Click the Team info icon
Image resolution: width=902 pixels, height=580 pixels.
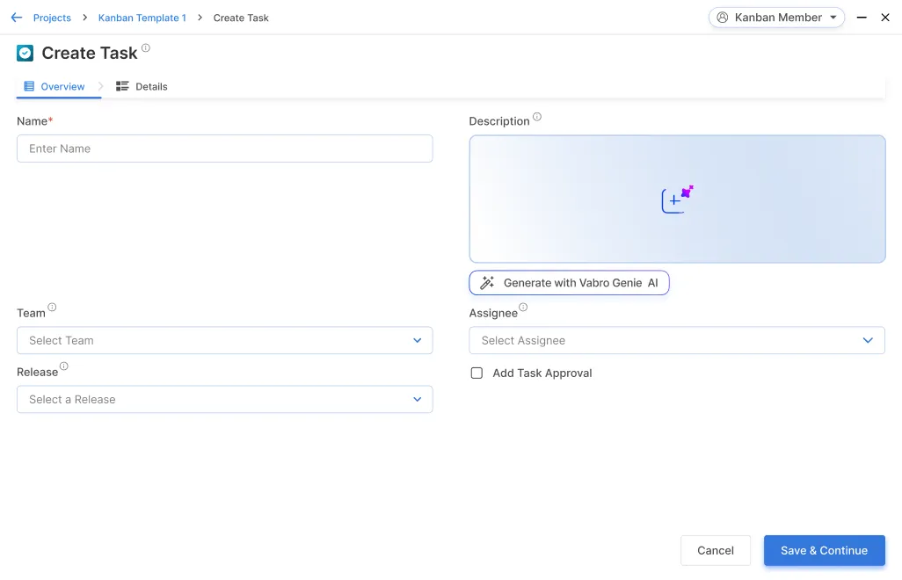(52, 308)
